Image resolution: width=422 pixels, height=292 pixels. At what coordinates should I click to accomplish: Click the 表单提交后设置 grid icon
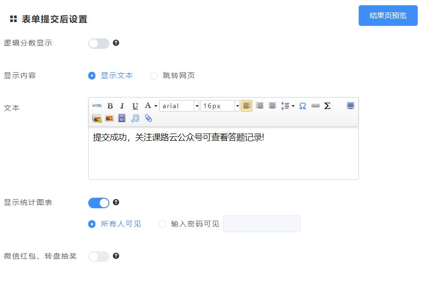(13, 19)
